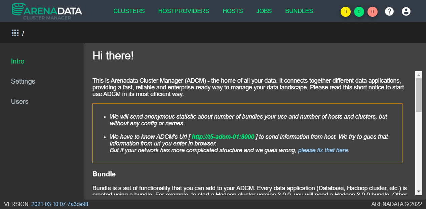The image size is (426, 209).
Task: Open the help question mark icon
Action: 389,11
